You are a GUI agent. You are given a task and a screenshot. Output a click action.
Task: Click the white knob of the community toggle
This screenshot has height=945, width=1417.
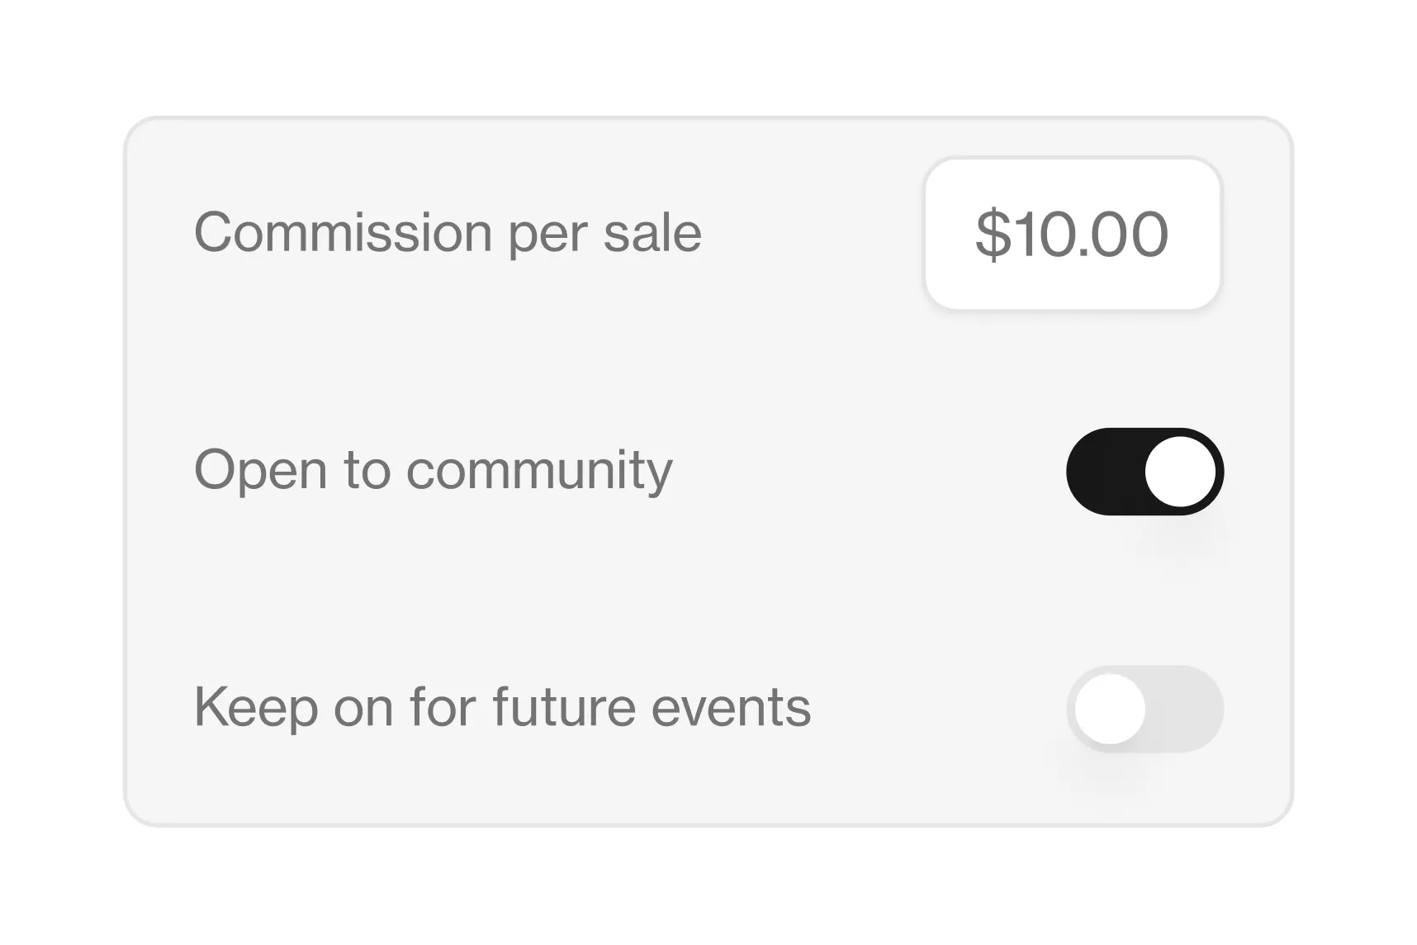click(x=1180, y=472)
